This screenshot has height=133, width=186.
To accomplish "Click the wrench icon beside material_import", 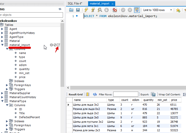I will [x=55, y=45].
